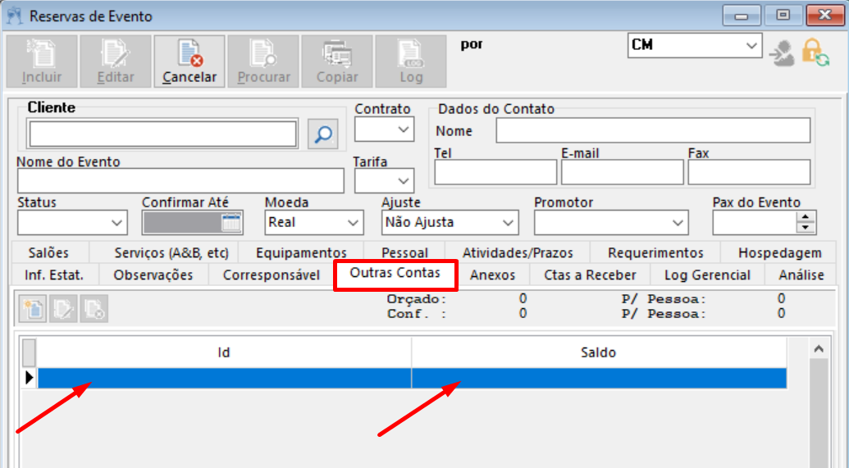This screenshot has height=468, width=849.
Task: Select the highlighted row's Id cell
Action: click(224, 378)
